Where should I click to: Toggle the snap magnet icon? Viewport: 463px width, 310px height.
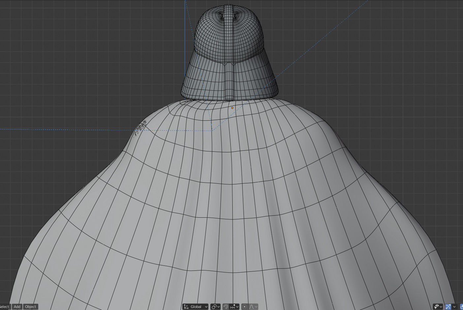click(226, 307)
